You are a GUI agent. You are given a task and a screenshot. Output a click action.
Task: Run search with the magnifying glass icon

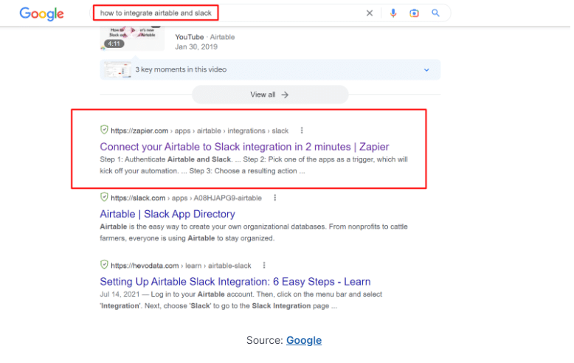pyautogui.click(x=435, y=13)
